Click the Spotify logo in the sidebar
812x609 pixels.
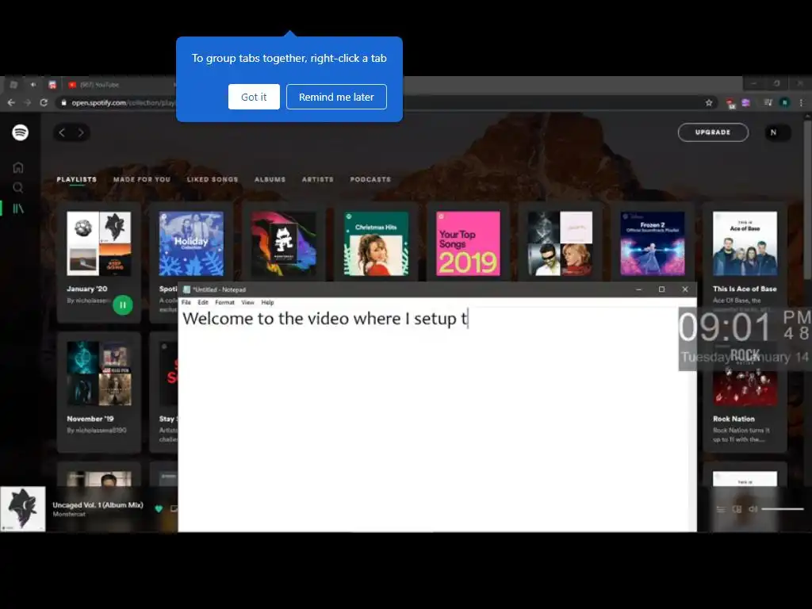point(20,132)
